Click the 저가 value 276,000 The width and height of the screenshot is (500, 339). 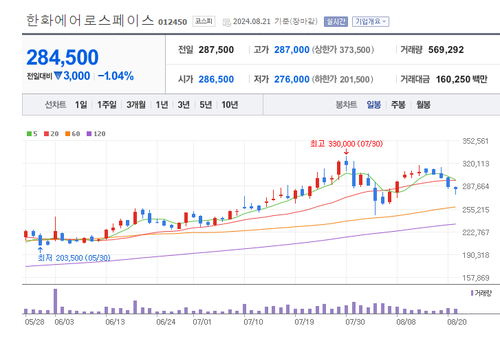click(x=292, y=79)
